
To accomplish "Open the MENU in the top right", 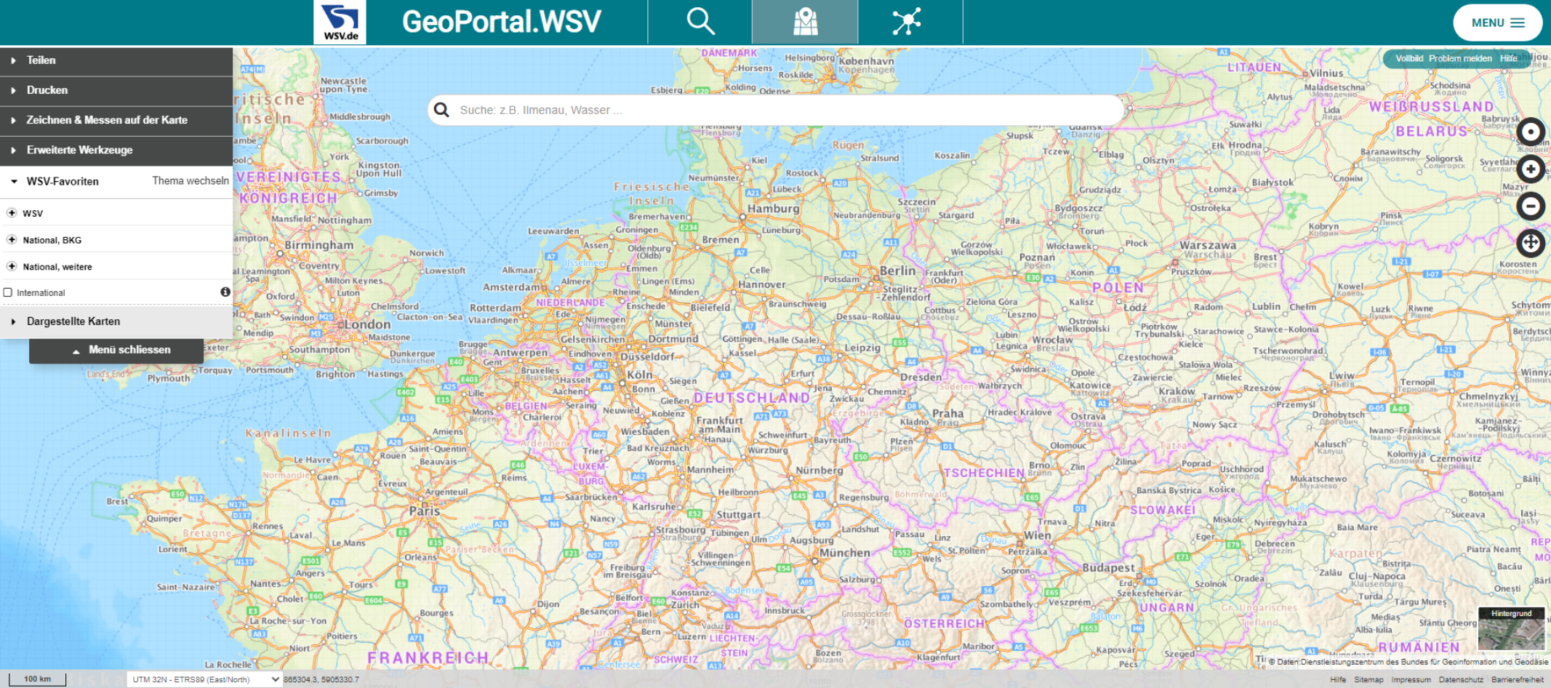I will pos(1496,23).
